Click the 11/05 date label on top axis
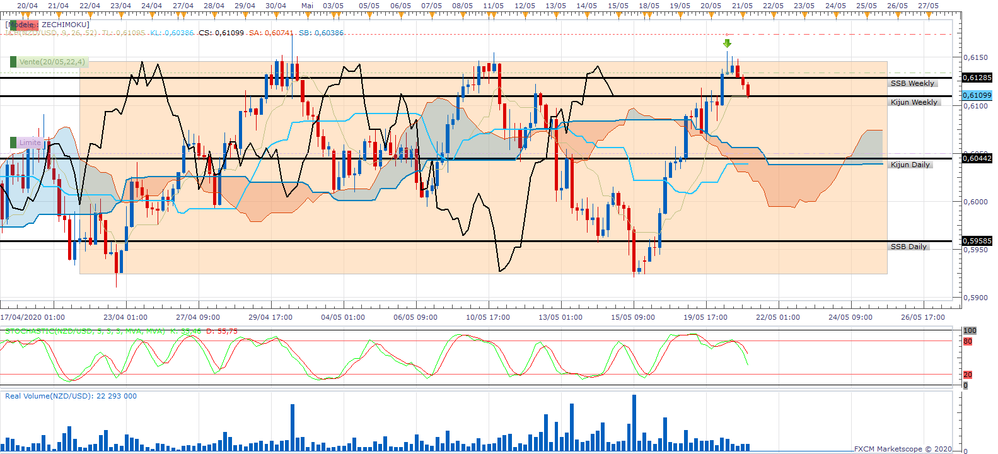The width and height of the screenshot is (998, 454). click(x=493, y=5)
